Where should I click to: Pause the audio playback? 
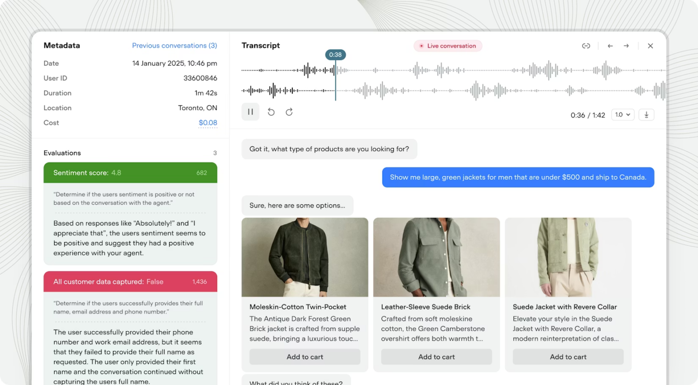point(250,111)
